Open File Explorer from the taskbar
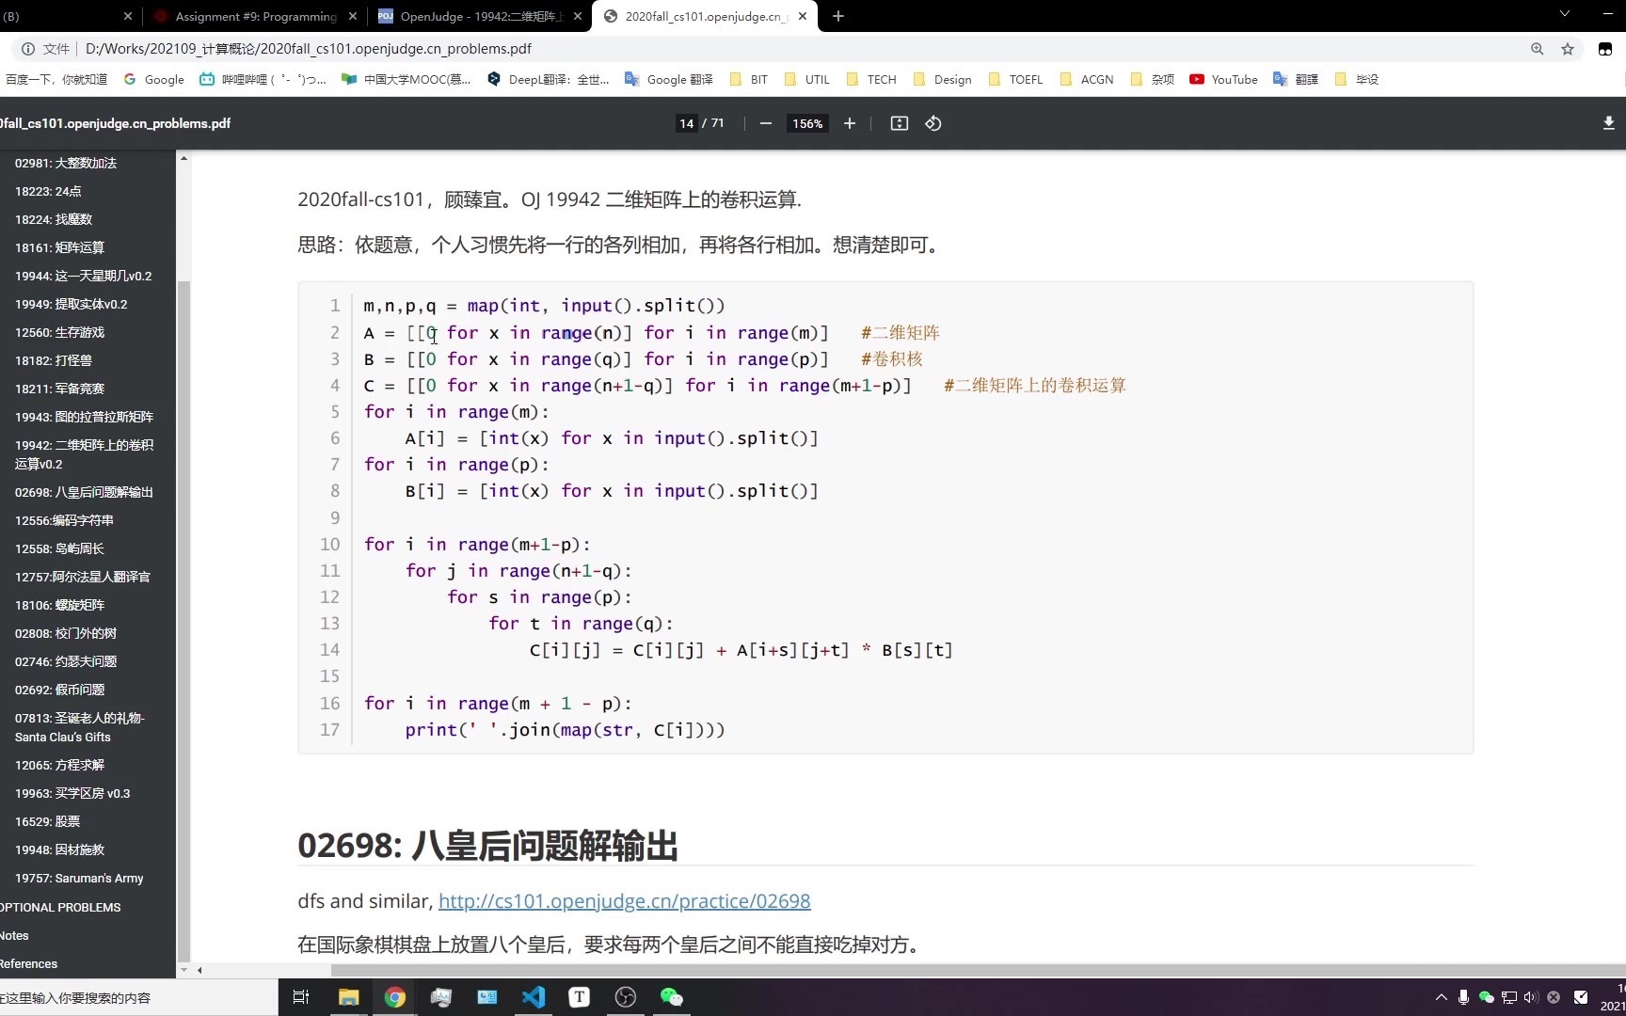The image size is (1626, 1016). [347, 997]
